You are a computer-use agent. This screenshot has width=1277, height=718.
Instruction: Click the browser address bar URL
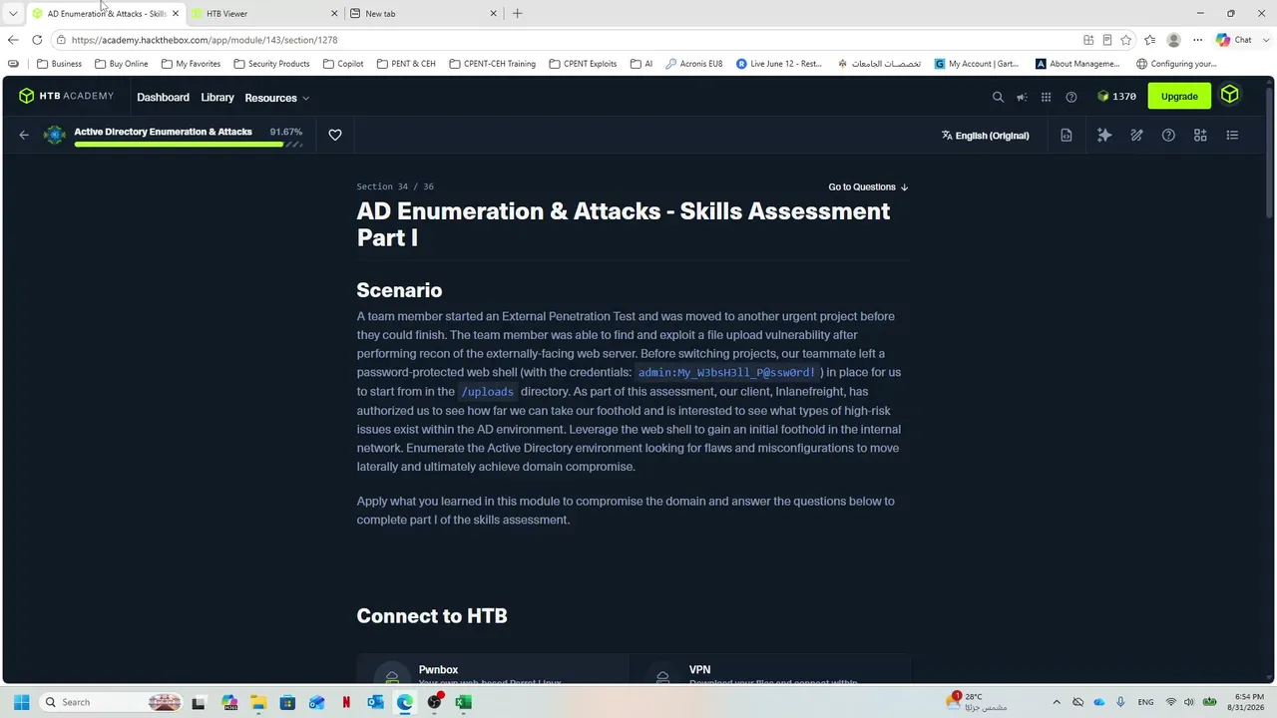click(205, 40)
